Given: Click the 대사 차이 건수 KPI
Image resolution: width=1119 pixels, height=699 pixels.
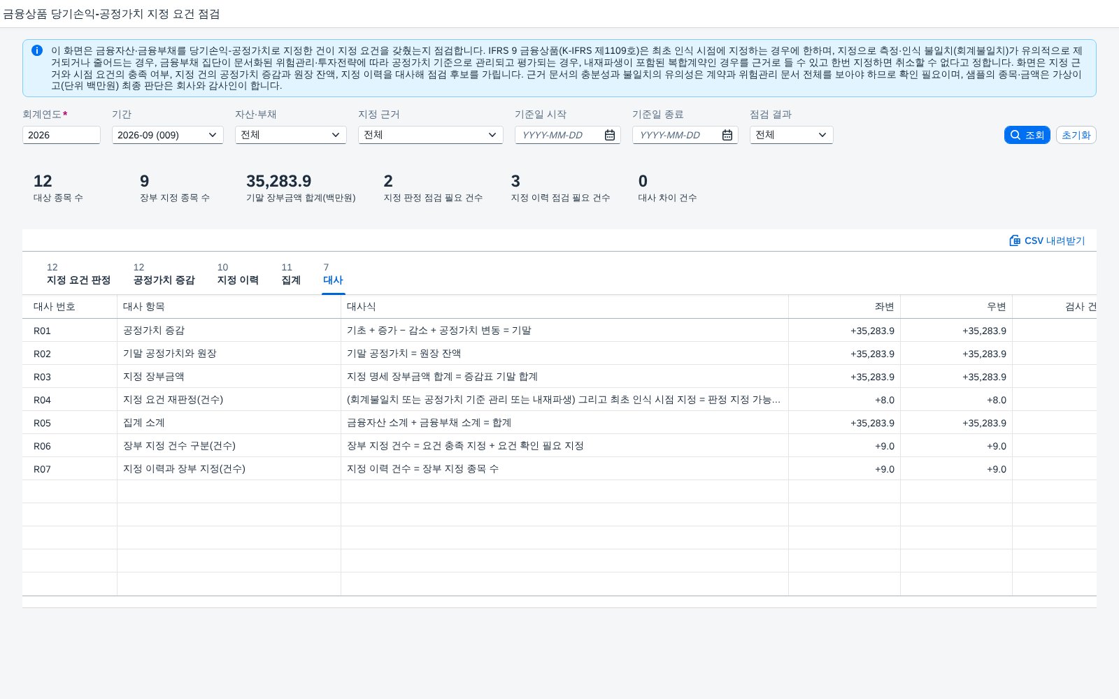Looking at the screenshot, I should (667, 189).
